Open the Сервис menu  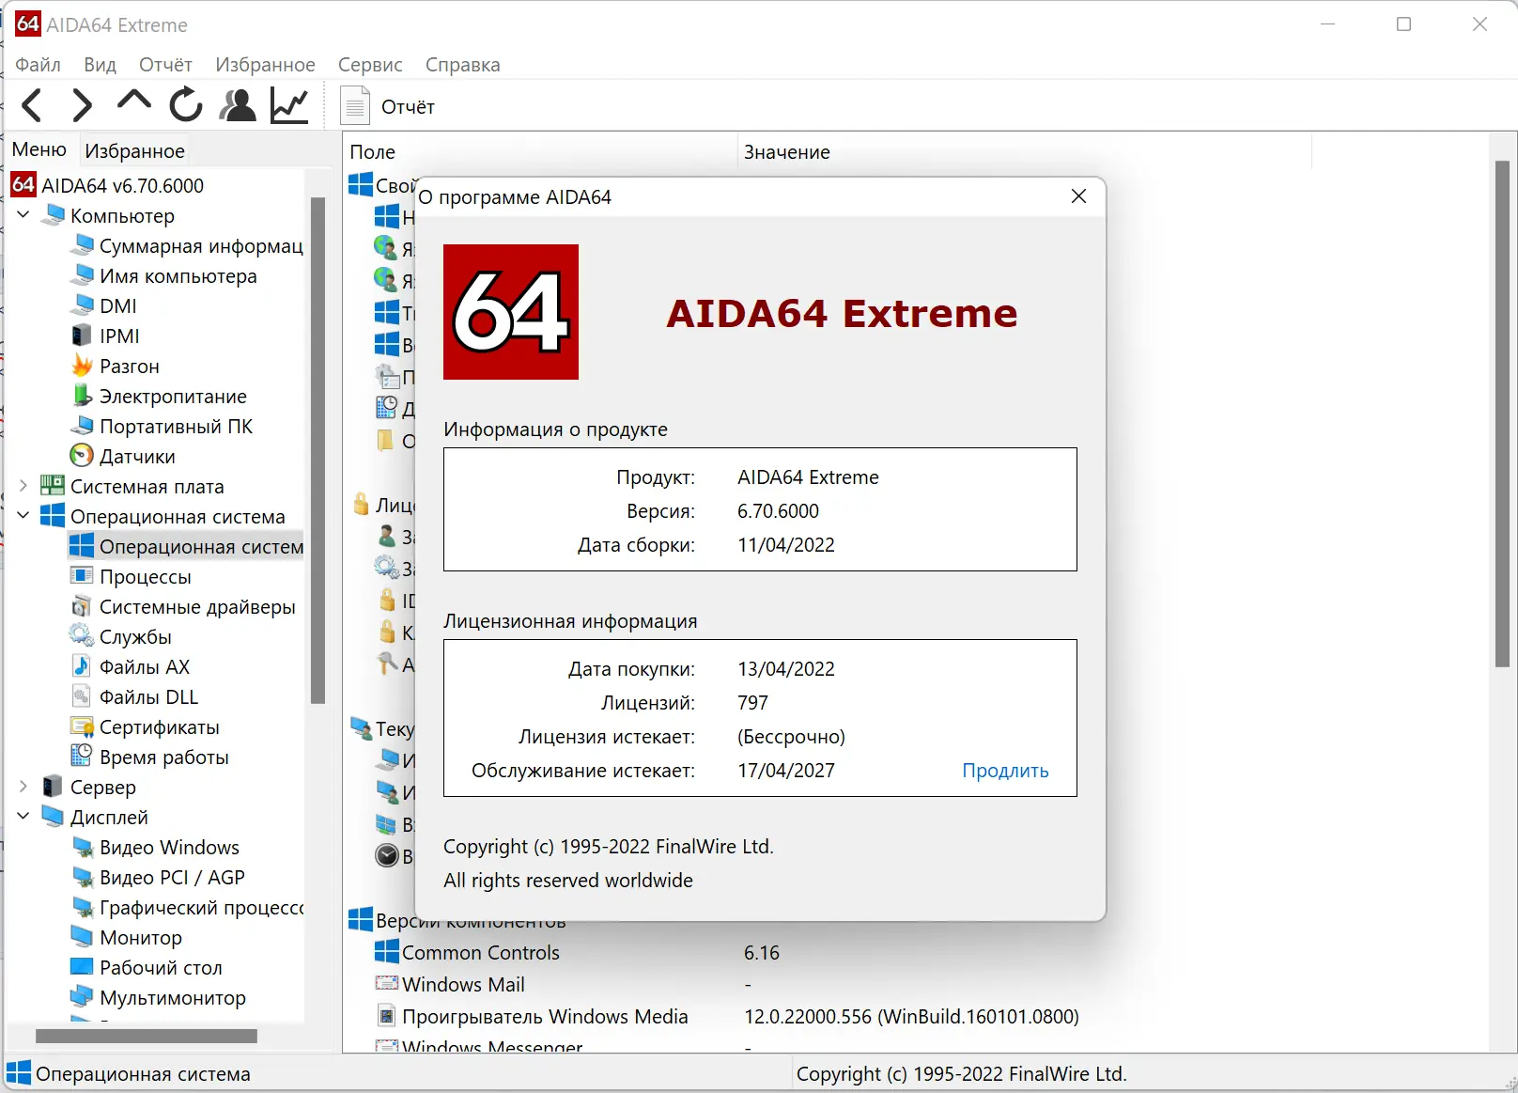[370, 65]
